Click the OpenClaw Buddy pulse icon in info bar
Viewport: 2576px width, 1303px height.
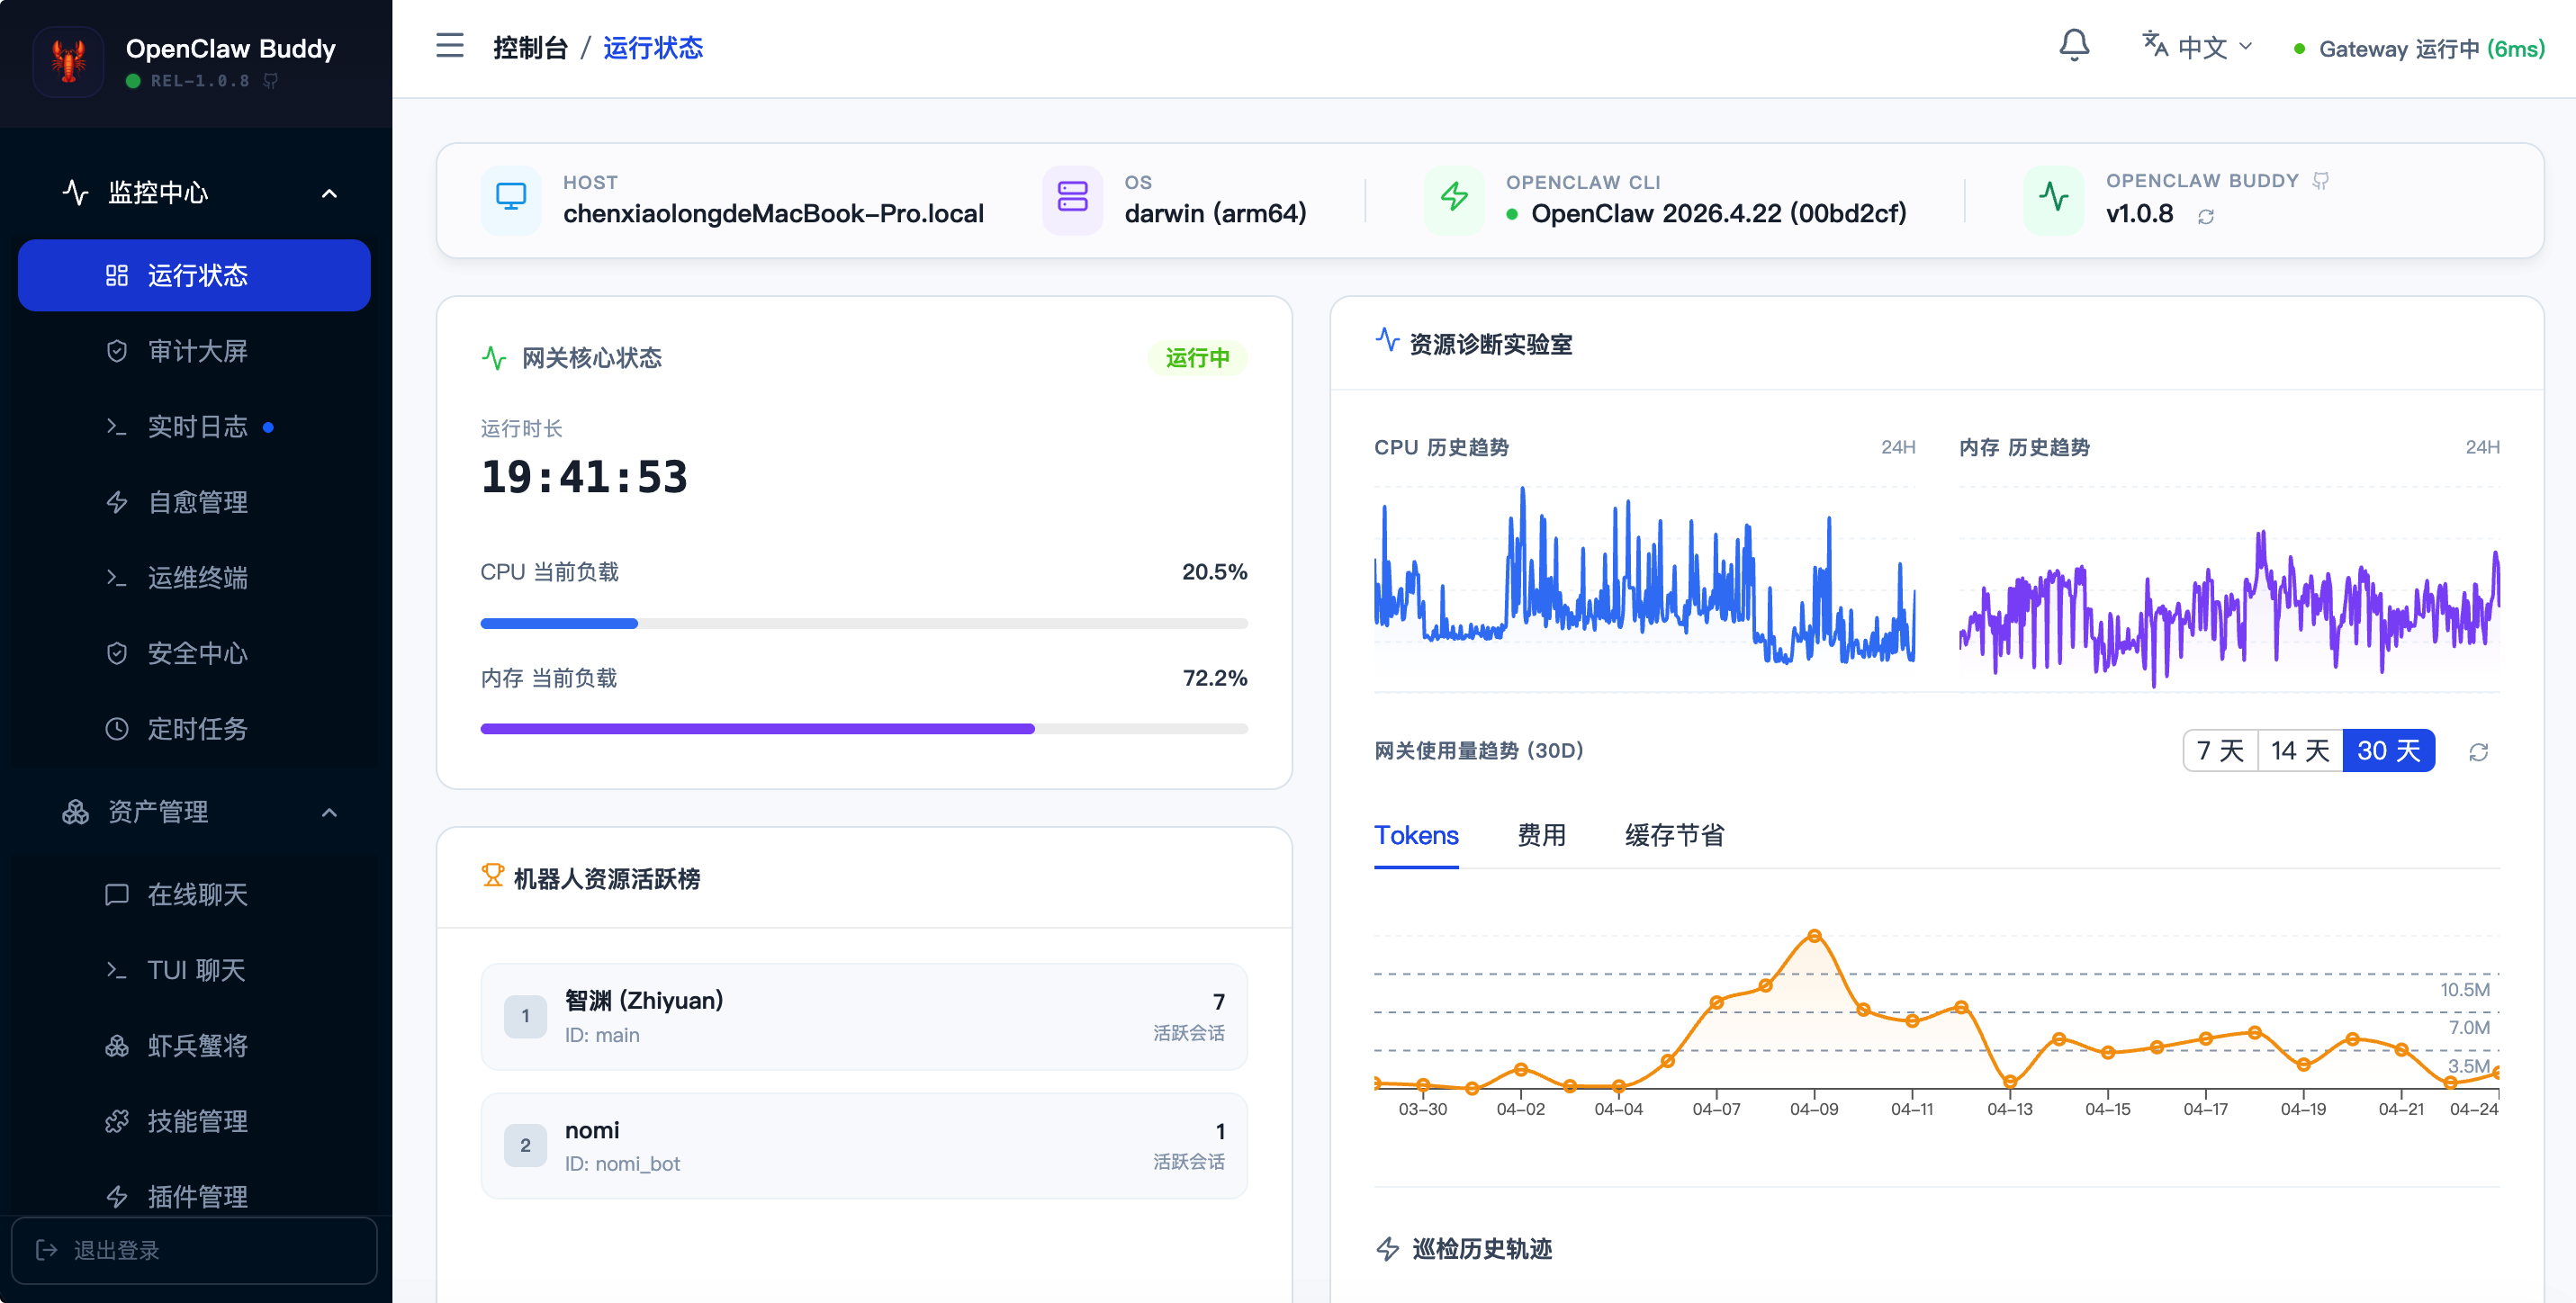point(2054,198)
